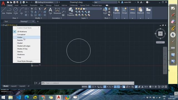Open the 1:1 annotation scale dropdown

click(x=146, y=87)
